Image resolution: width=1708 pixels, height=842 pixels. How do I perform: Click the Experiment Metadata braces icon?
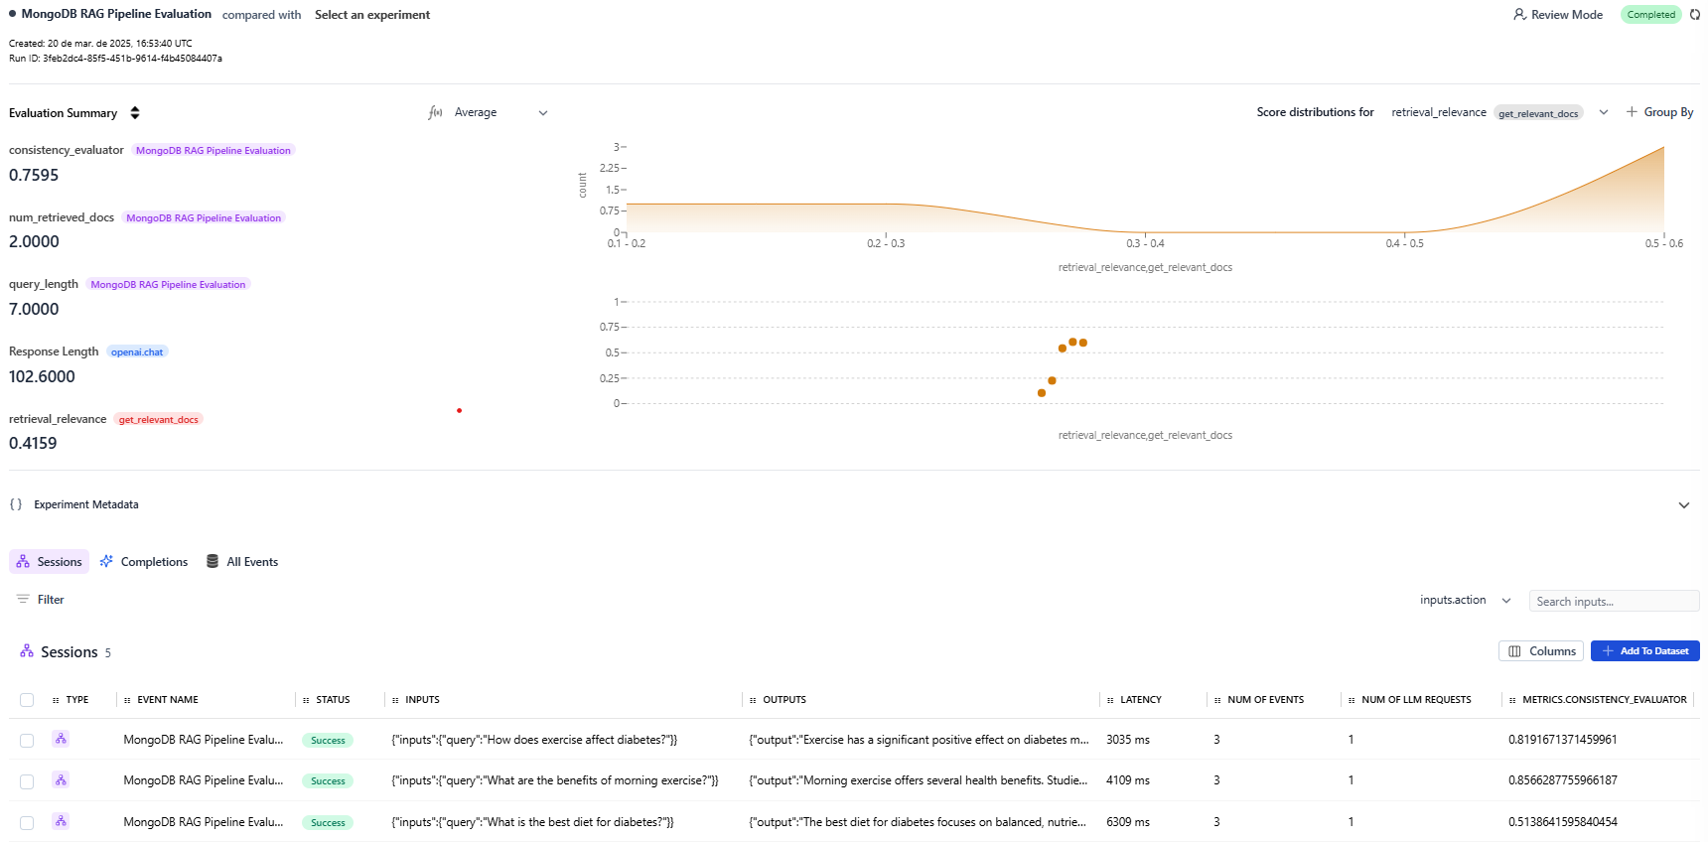coord(16,504)
